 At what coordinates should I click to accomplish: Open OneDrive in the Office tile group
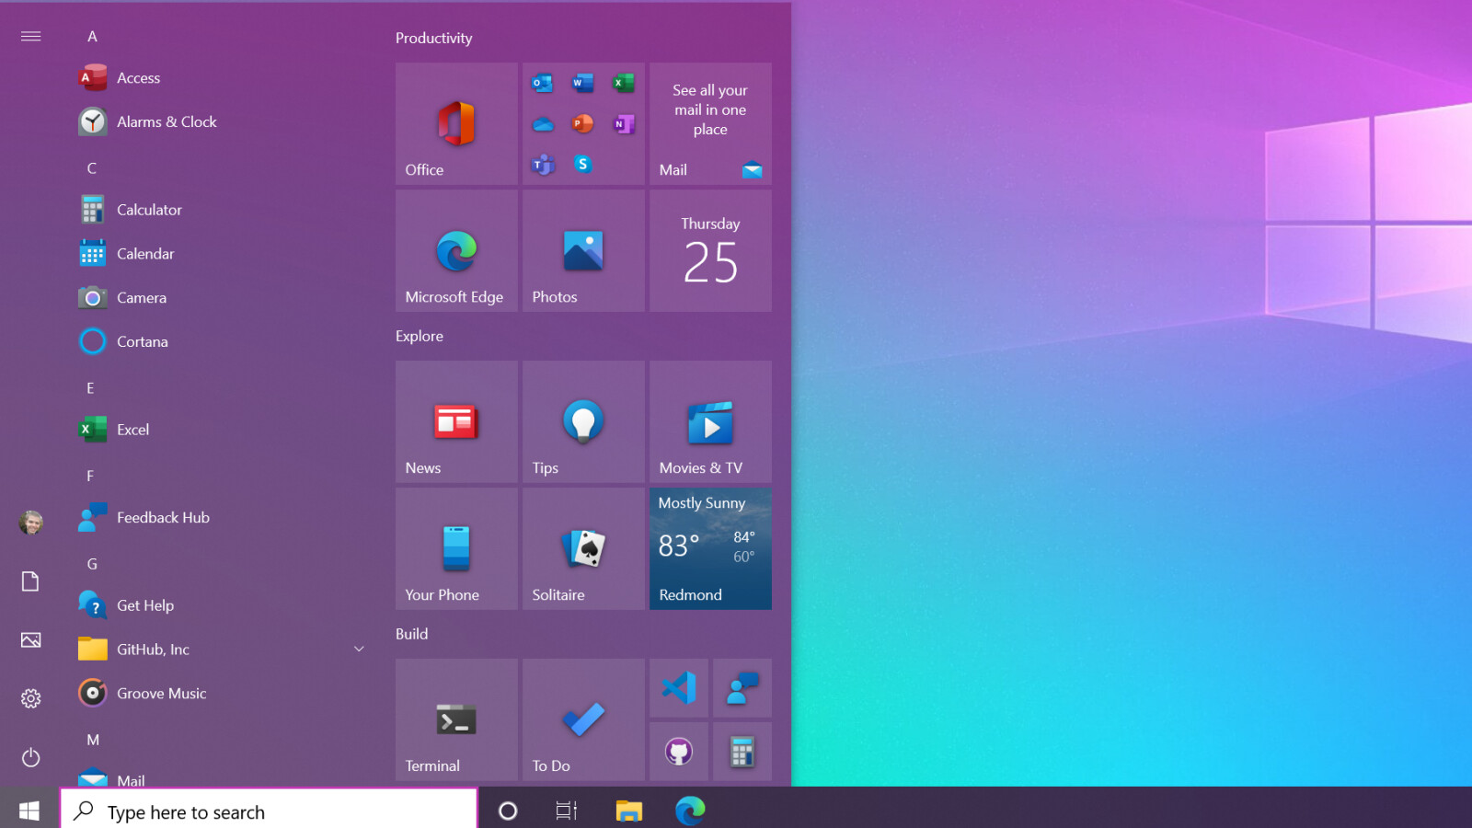tap(543, 123)
